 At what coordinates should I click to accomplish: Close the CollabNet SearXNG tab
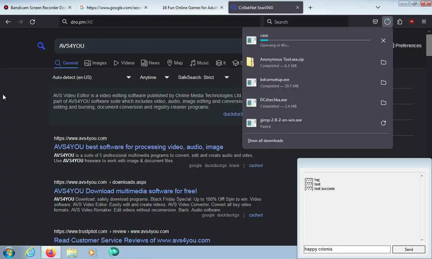coord(298,7)
